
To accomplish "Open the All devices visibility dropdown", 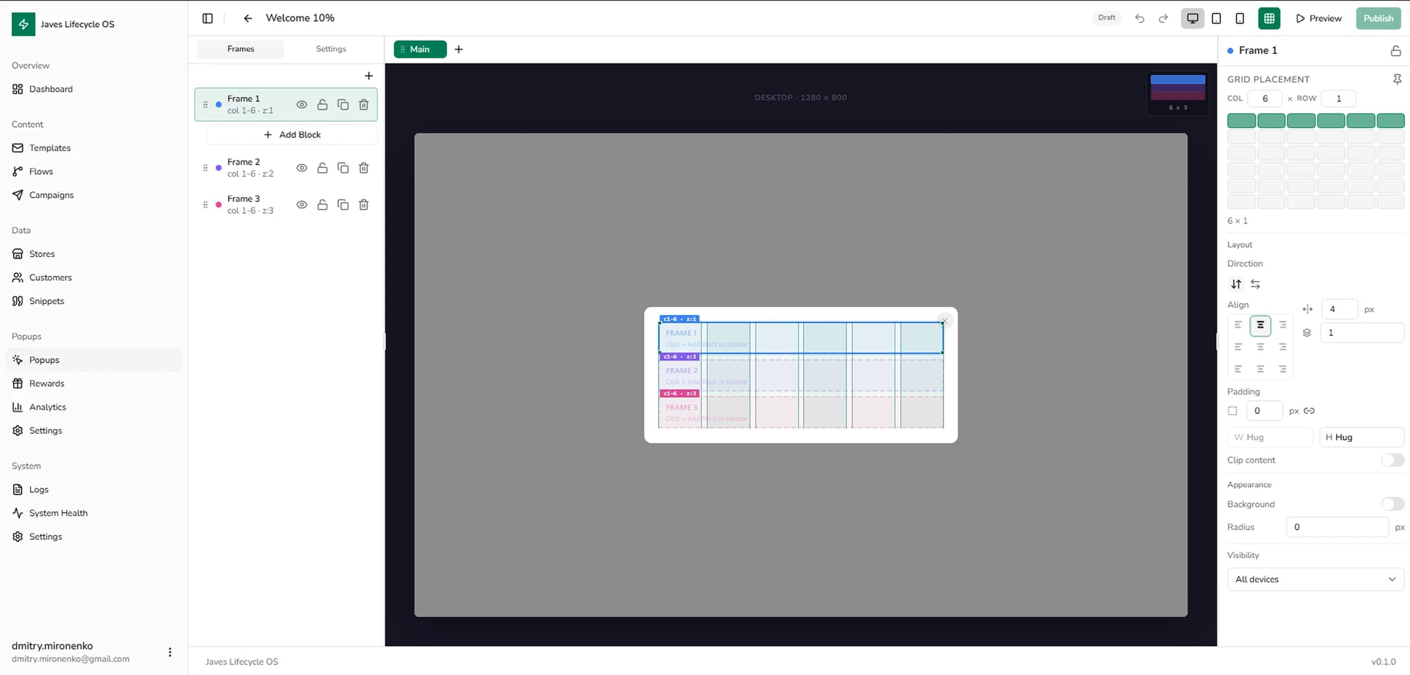I will (x=1315, y=579).
